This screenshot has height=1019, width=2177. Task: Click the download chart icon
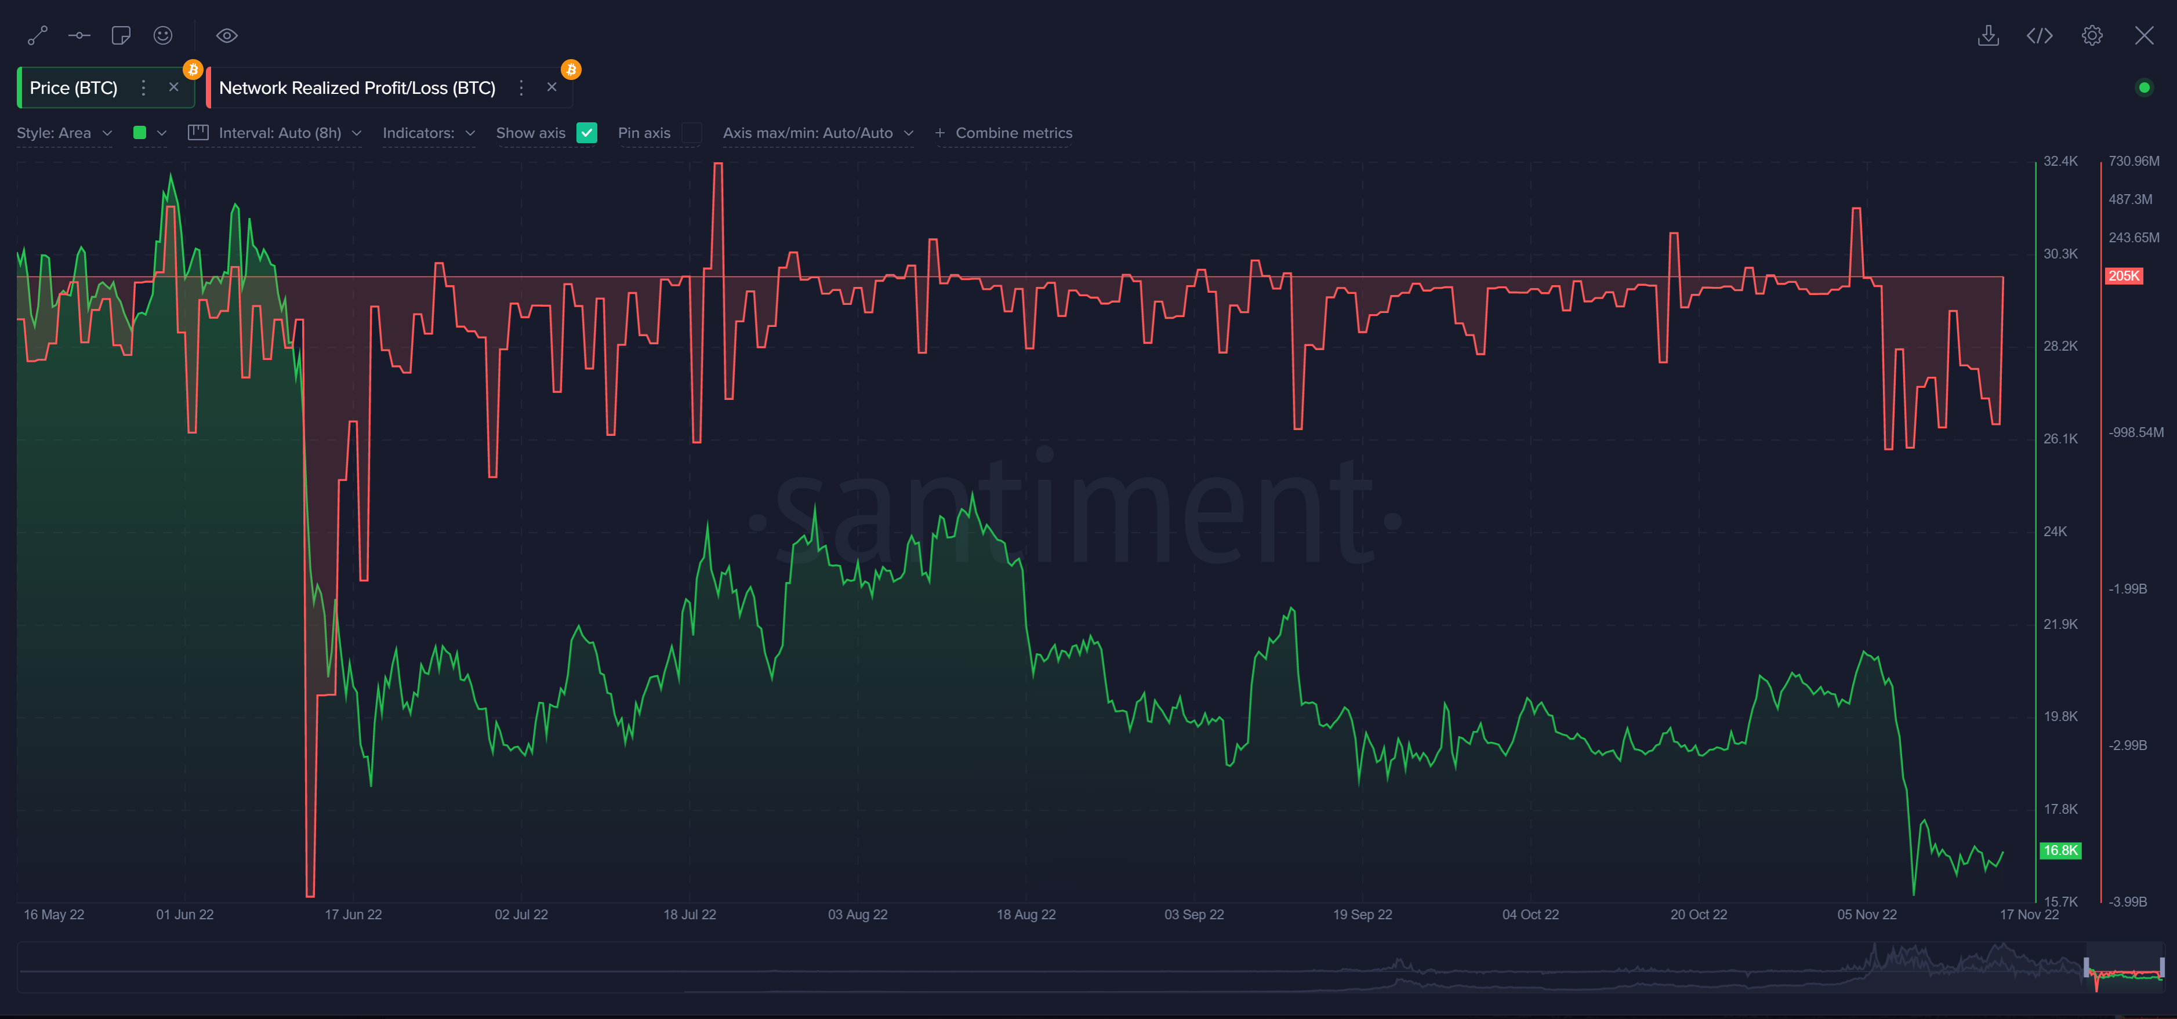[1988, 35]
